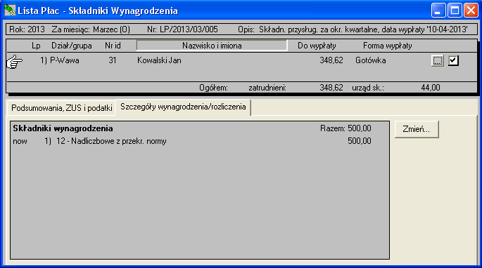Click the Składniki wynagrodzenia heading
The image size is (482, 268).
(x=63, y=128)
